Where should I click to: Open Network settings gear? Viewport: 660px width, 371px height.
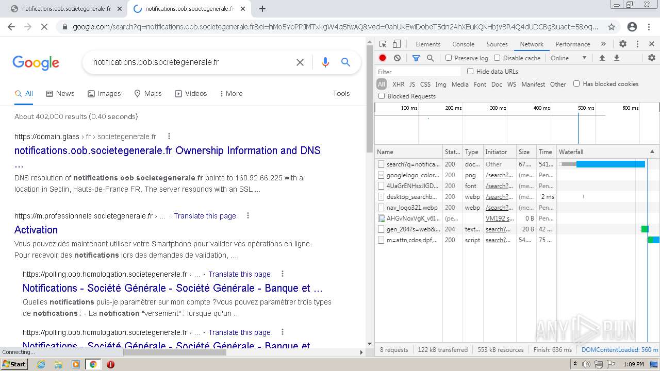[652, 58]
